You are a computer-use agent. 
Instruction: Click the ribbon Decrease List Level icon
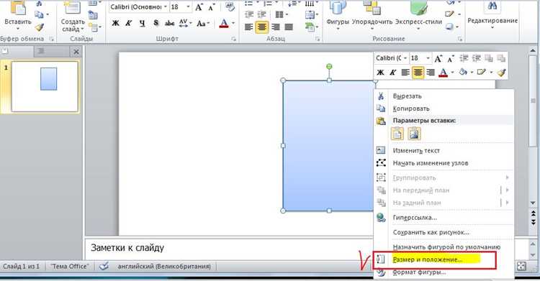249,15
